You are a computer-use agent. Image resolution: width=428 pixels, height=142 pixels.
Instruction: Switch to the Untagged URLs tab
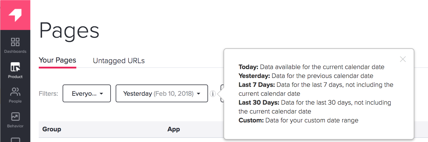[119, 61]
